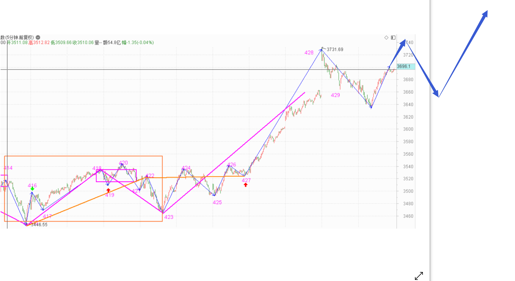Click wave label 425 at the trough
This screenshot has width=515, height=281.
[217, 202]
